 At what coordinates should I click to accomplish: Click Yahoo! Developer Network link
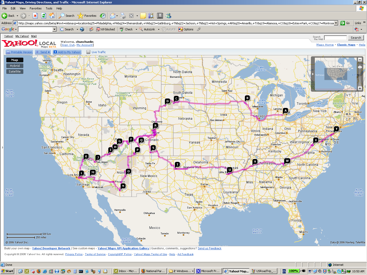(51, 248)
